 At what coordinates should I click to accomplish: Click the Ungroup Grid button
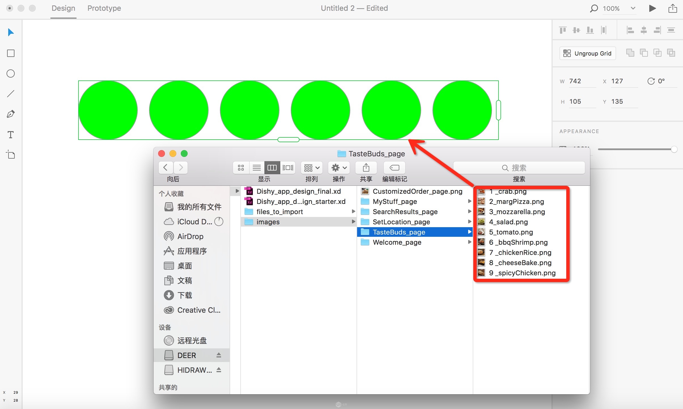587,53
